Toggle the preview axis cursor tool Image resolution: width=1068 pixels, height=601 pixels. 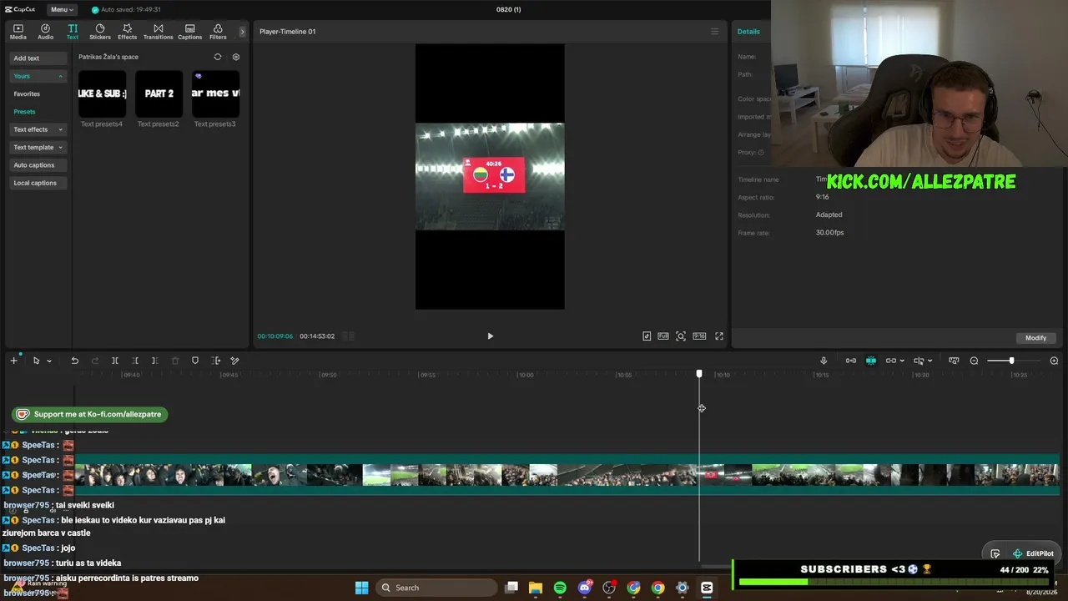(x=919, y=361)
